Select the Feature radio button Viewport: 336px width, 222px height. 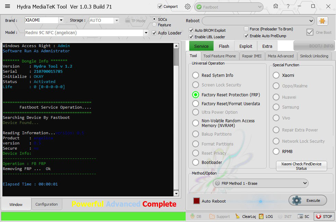click(154, 25)
